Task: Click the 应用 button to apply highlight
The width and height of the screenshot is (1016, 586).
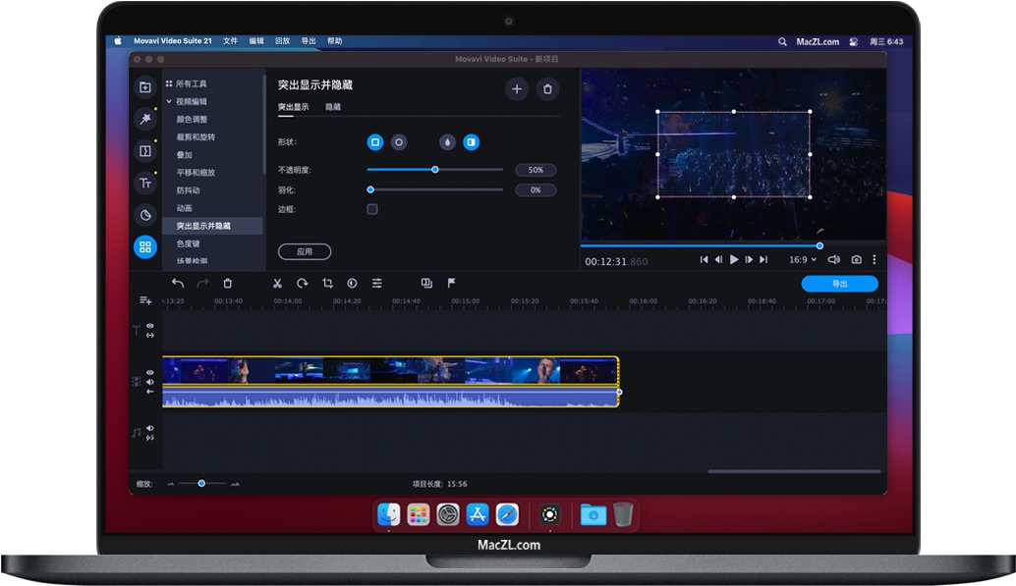Action: pyautogui.click(x=304, y=251)
